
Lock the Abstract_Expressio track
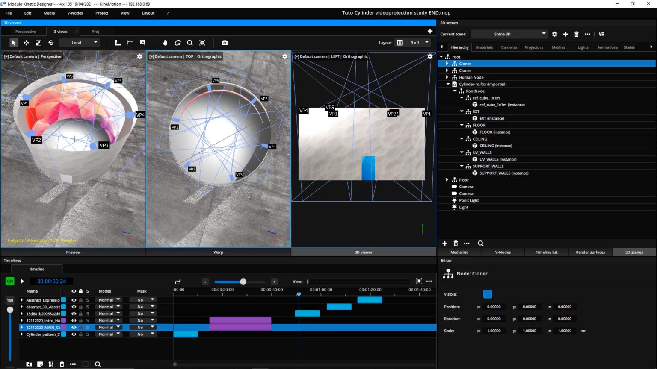pyautogui.click(x=80, y=300)
